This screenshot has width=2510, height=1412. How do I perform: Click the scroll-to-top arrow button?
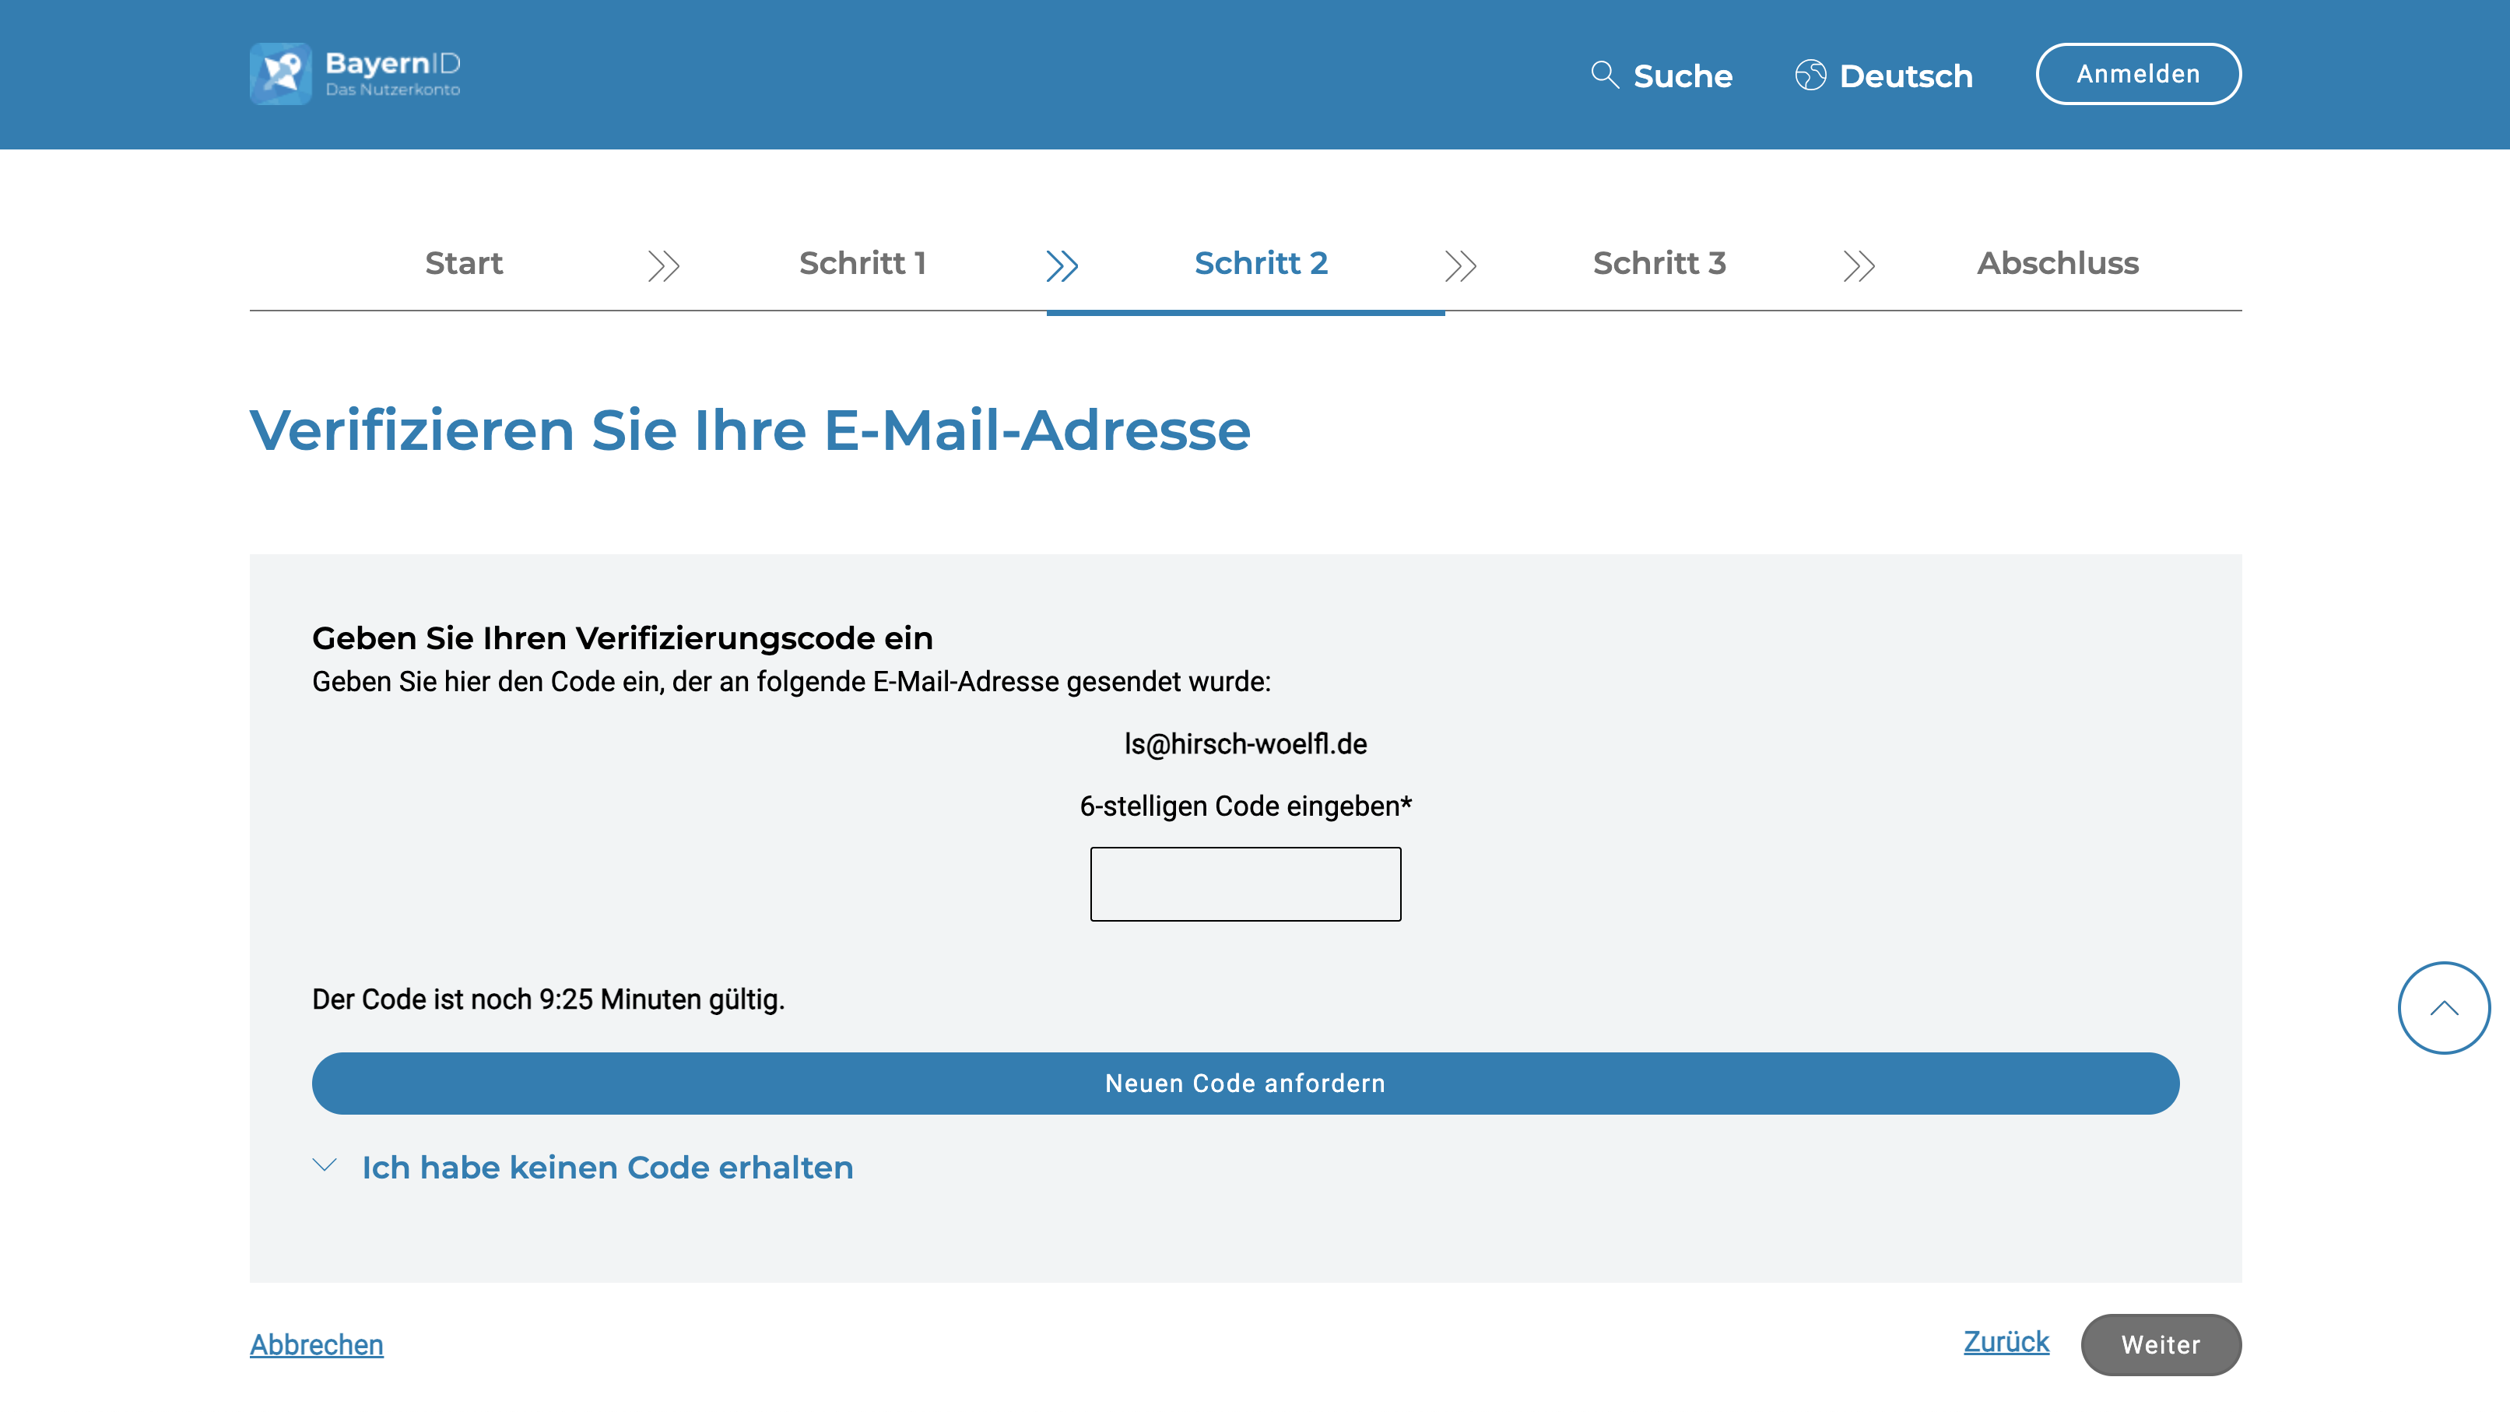pos(2444,1007)
